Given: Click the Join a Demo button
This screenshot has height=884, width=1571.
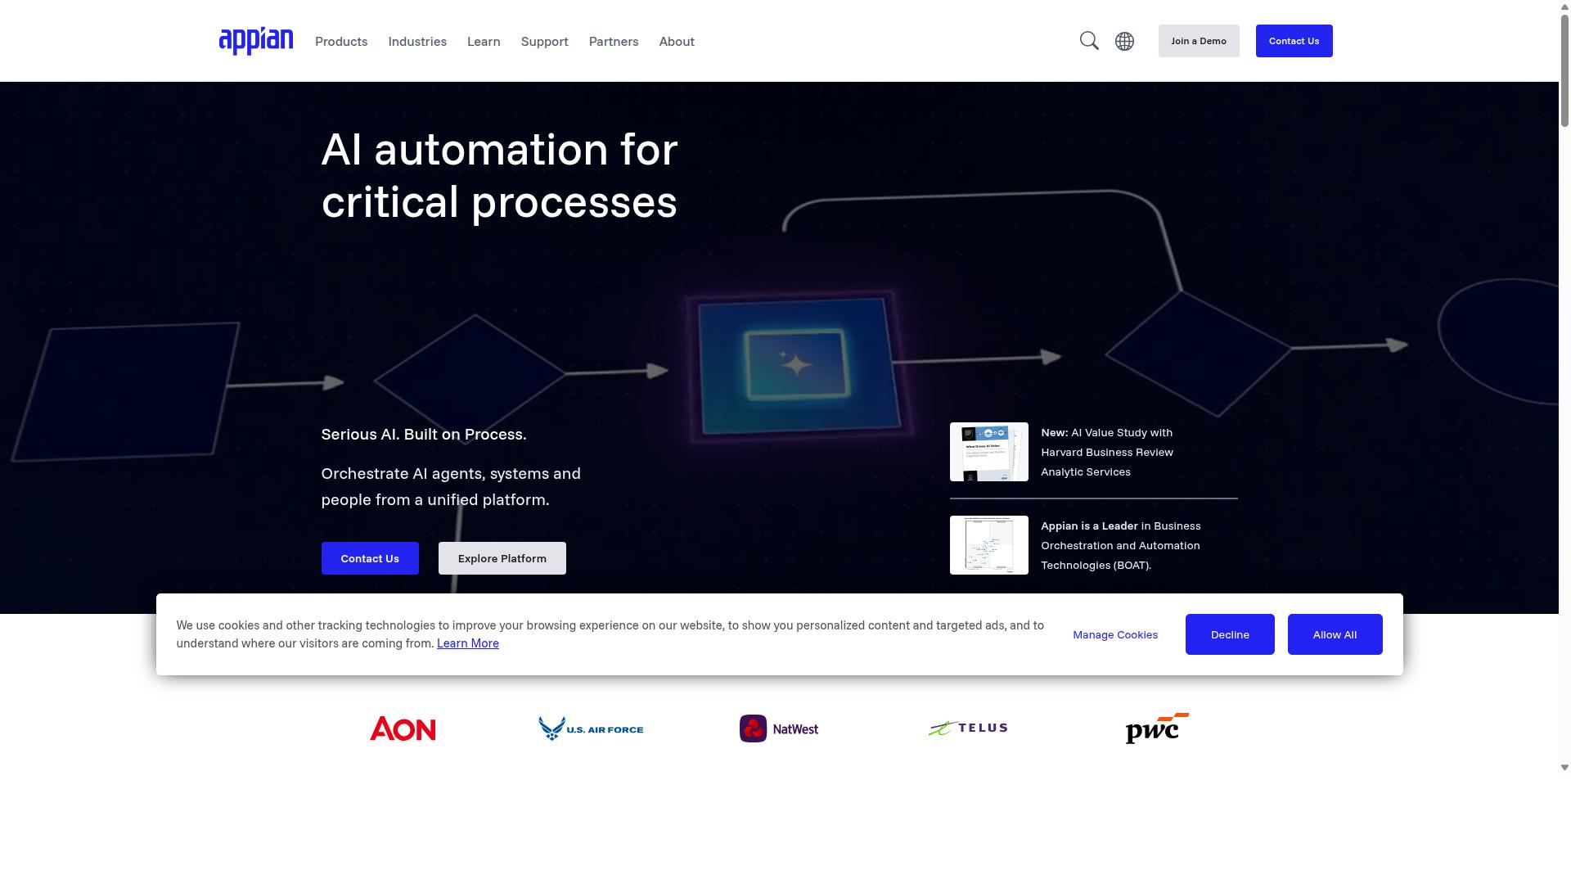Looking at the screenshot, I should 1199,41.
